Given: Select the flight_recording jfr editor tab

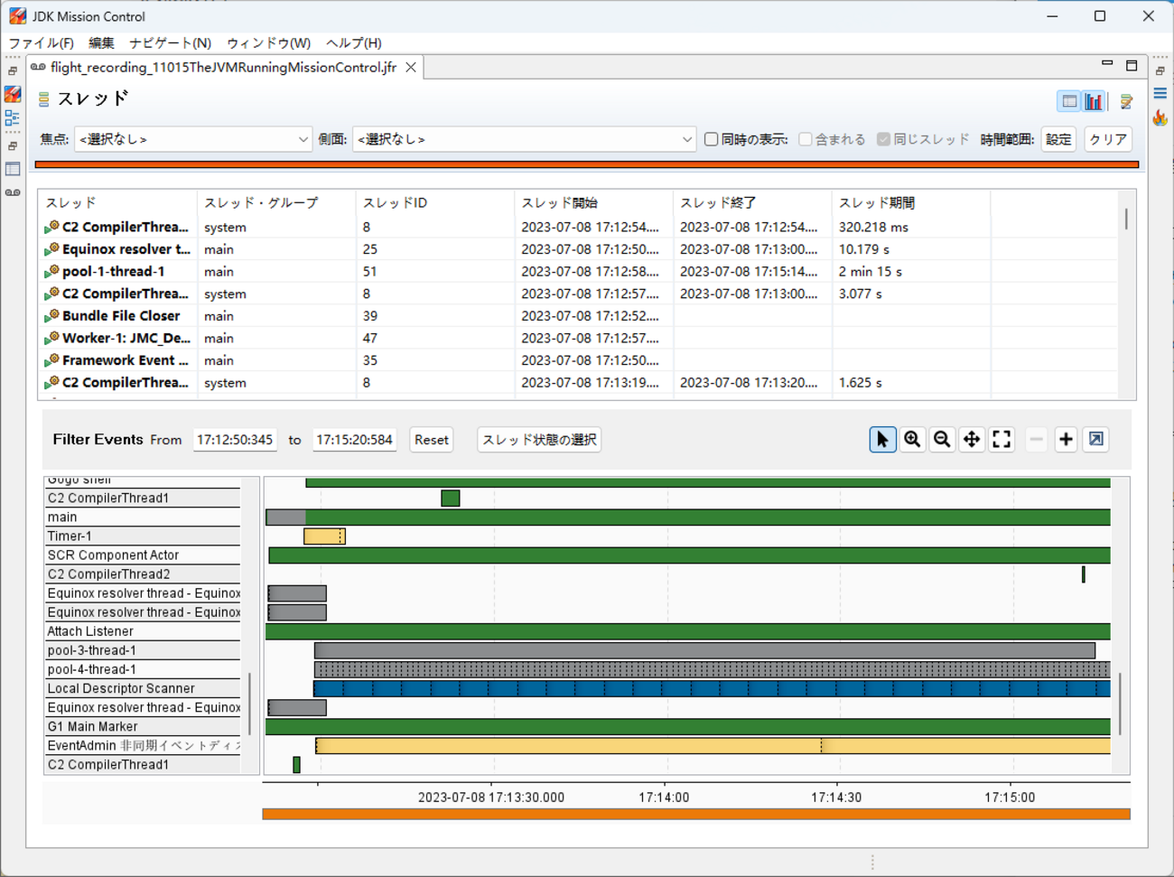Looking at the screenshot, I should click(x=223, y=68).
